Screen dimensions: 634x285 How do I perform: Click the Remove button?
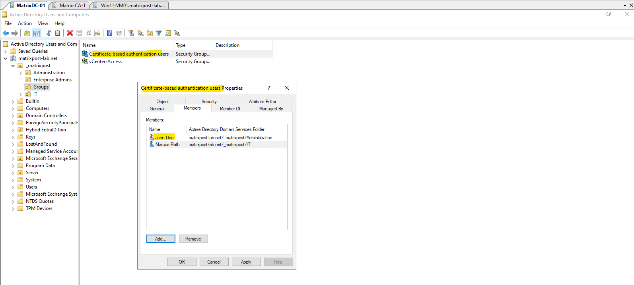pos(193,239)
